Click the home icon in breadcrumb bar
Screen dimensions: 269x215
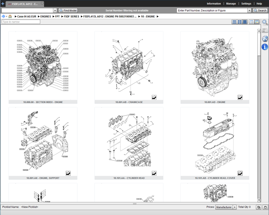point(10,16)
